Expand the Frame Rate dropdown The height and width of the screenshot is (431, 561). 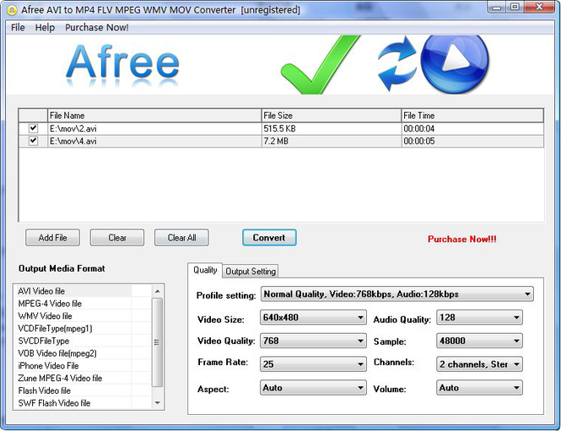pos(313,364)
